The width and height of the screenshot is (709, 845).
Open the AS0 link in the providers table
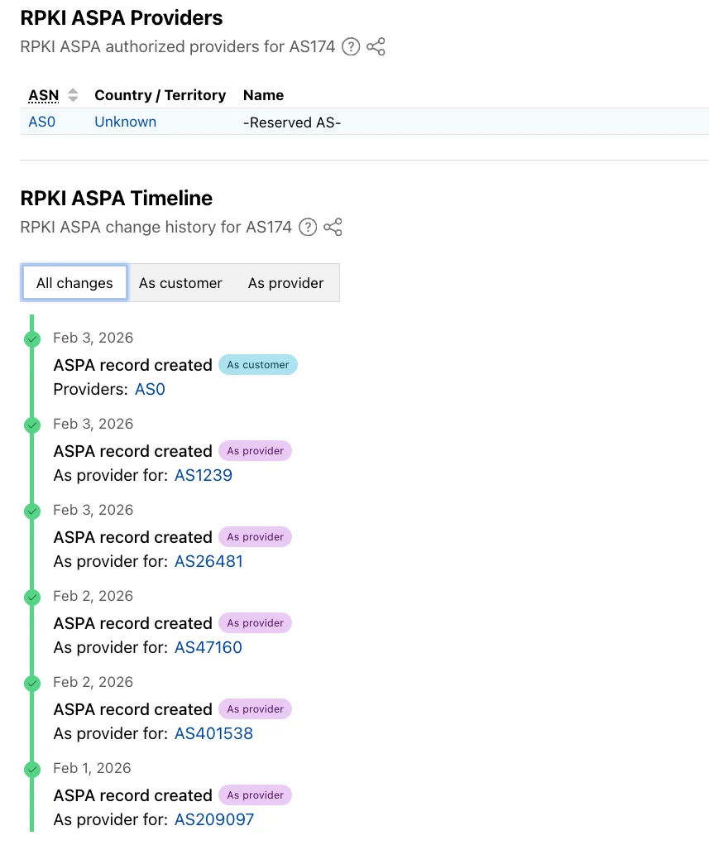(x=41, y=122)
